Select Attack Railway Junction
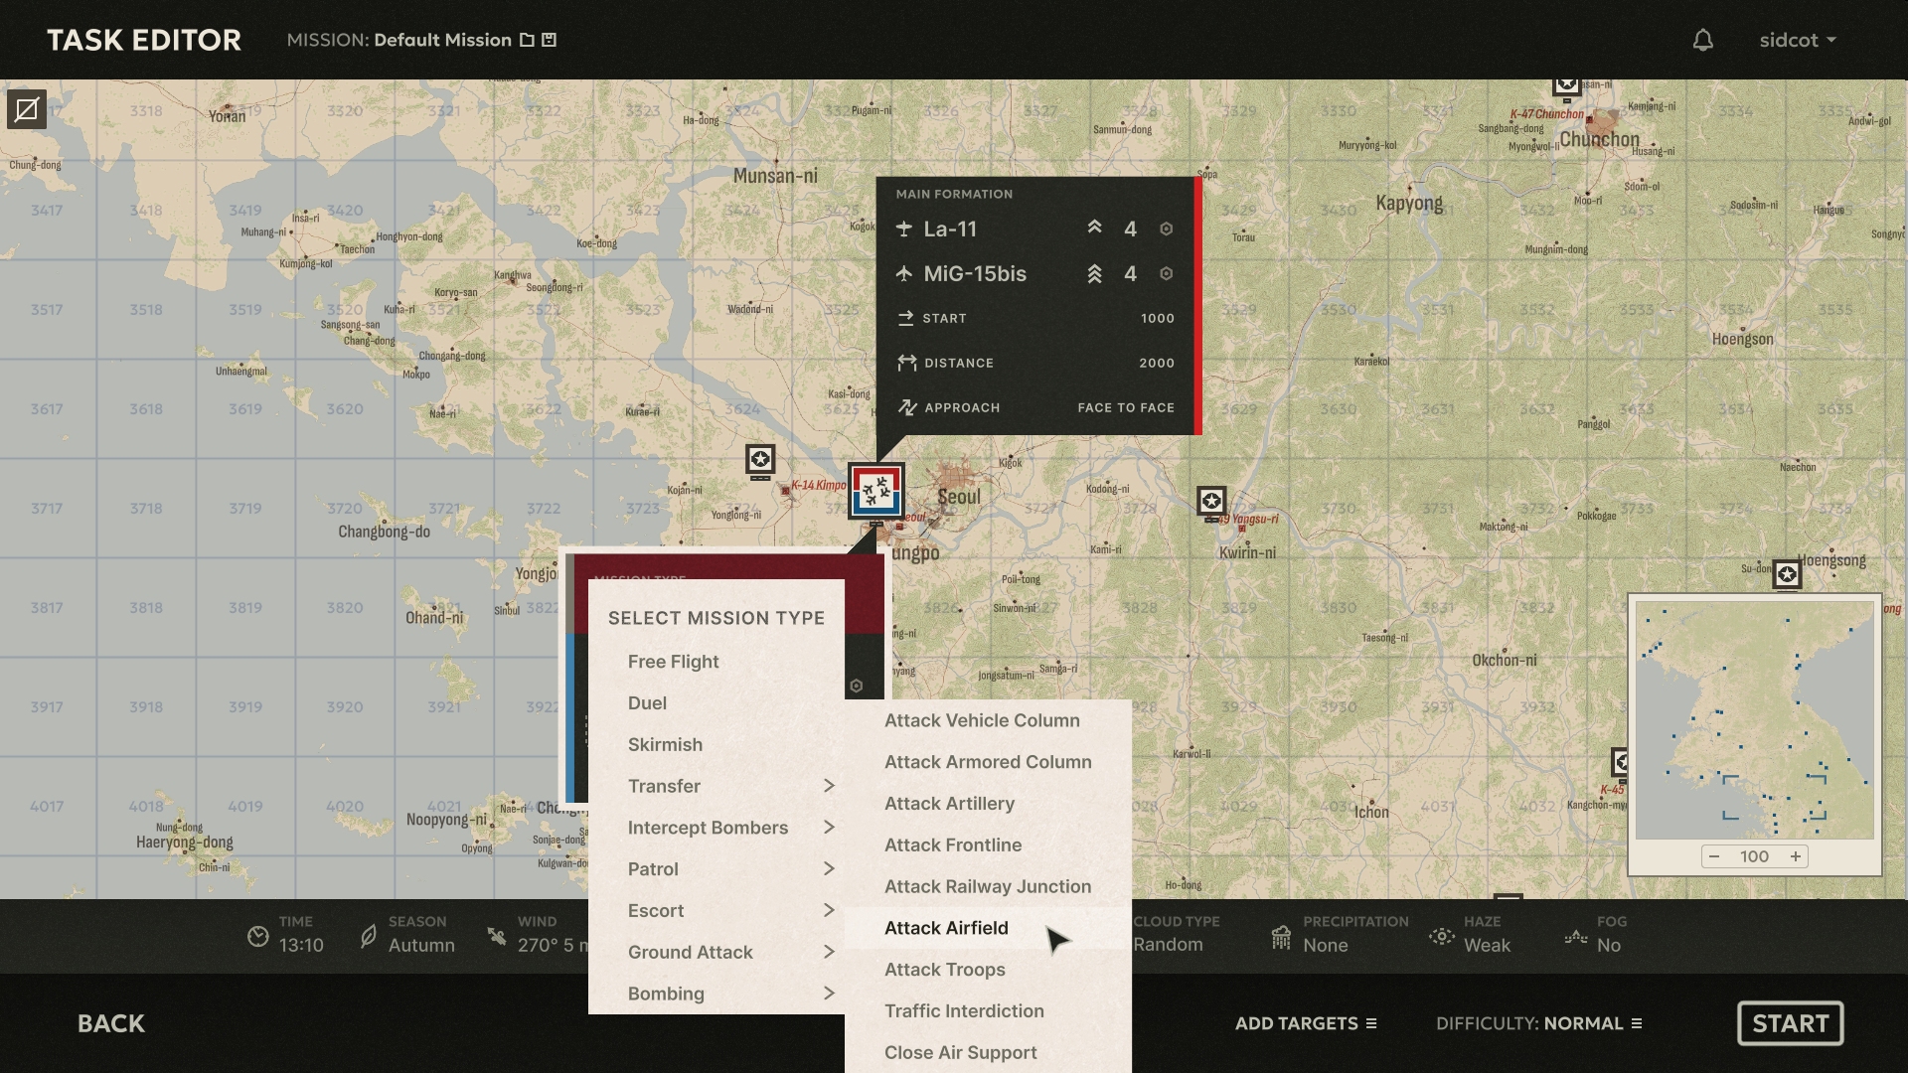This screenshot has height=1073, width=1908. tap(988, 887)
